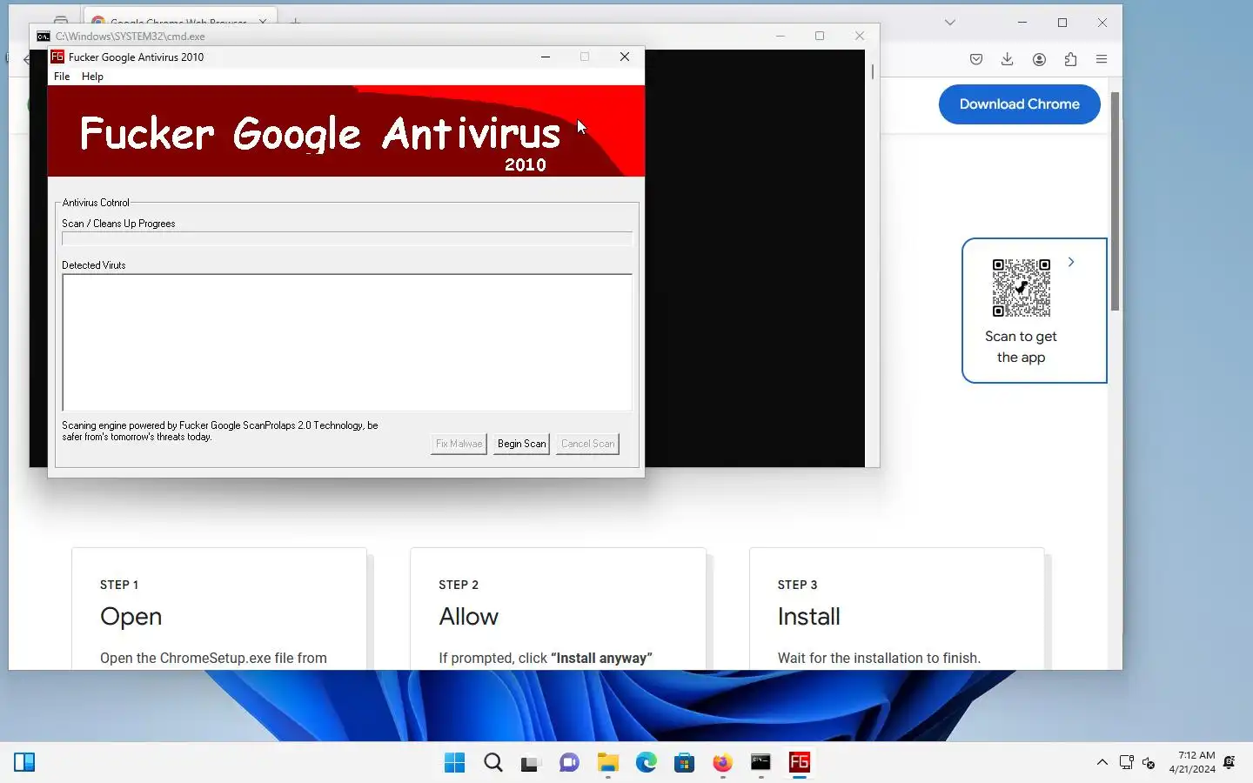Click the STEP 3 Install heading

coord(808,617)
